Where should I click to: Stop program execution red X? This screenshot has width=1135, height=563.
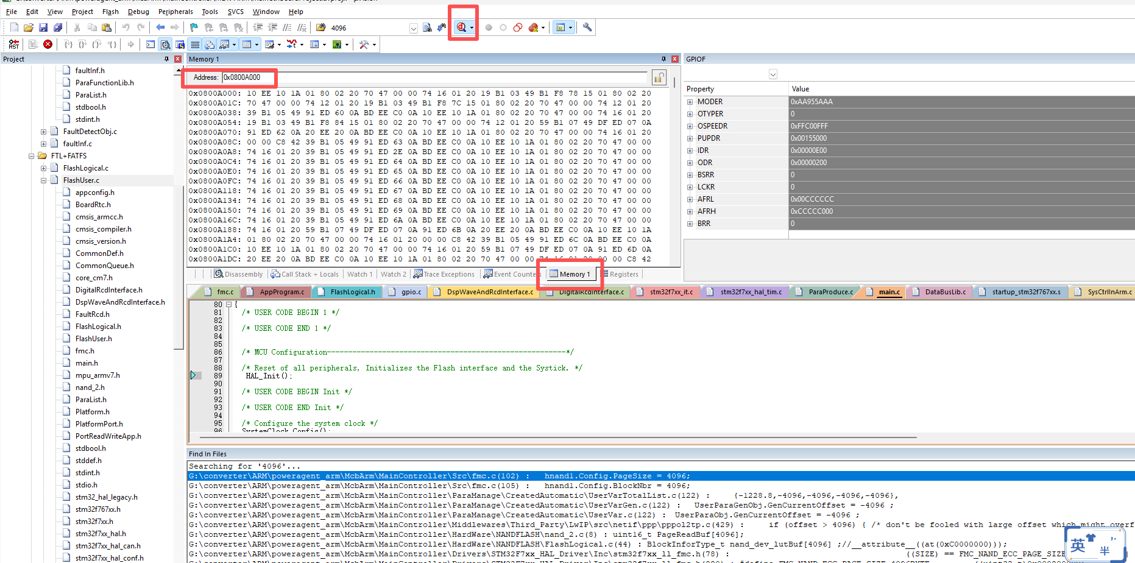pos(48,44)
